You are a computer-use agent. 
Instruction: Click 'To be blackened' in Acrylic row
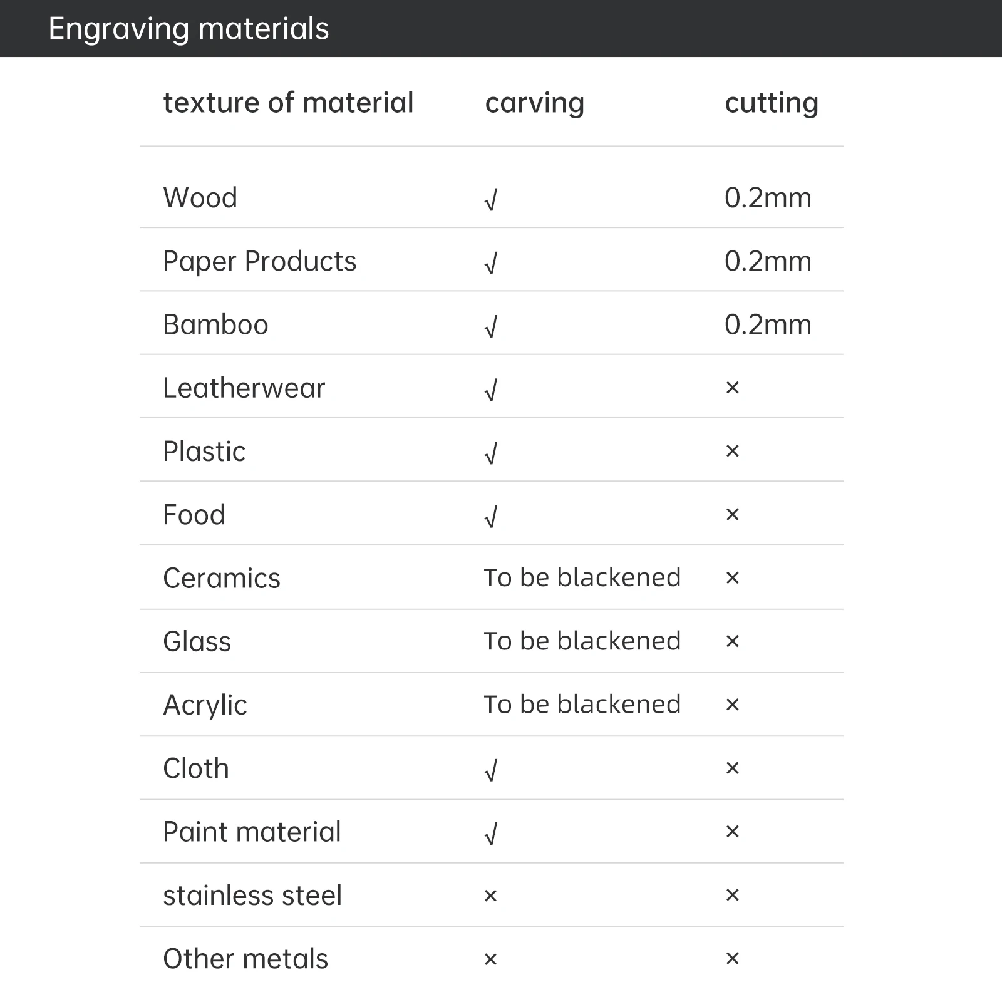(x=582, y=705)
